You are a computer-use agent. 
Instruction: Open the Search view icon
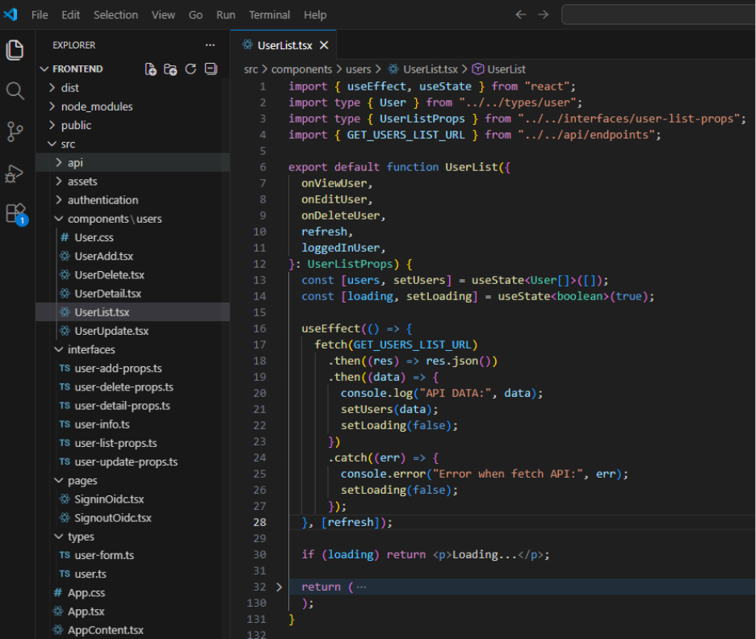[x=15, y=90]
